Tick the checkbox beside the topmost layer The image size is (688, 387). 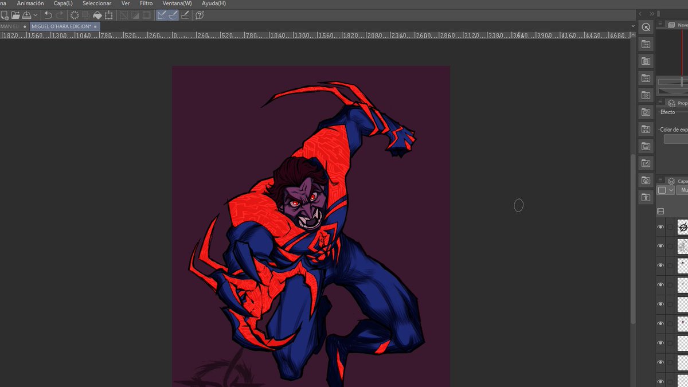tap(670, 227)
